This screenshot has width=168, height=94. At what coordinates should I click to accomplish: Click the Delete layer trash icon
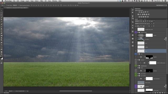[165, 93]
